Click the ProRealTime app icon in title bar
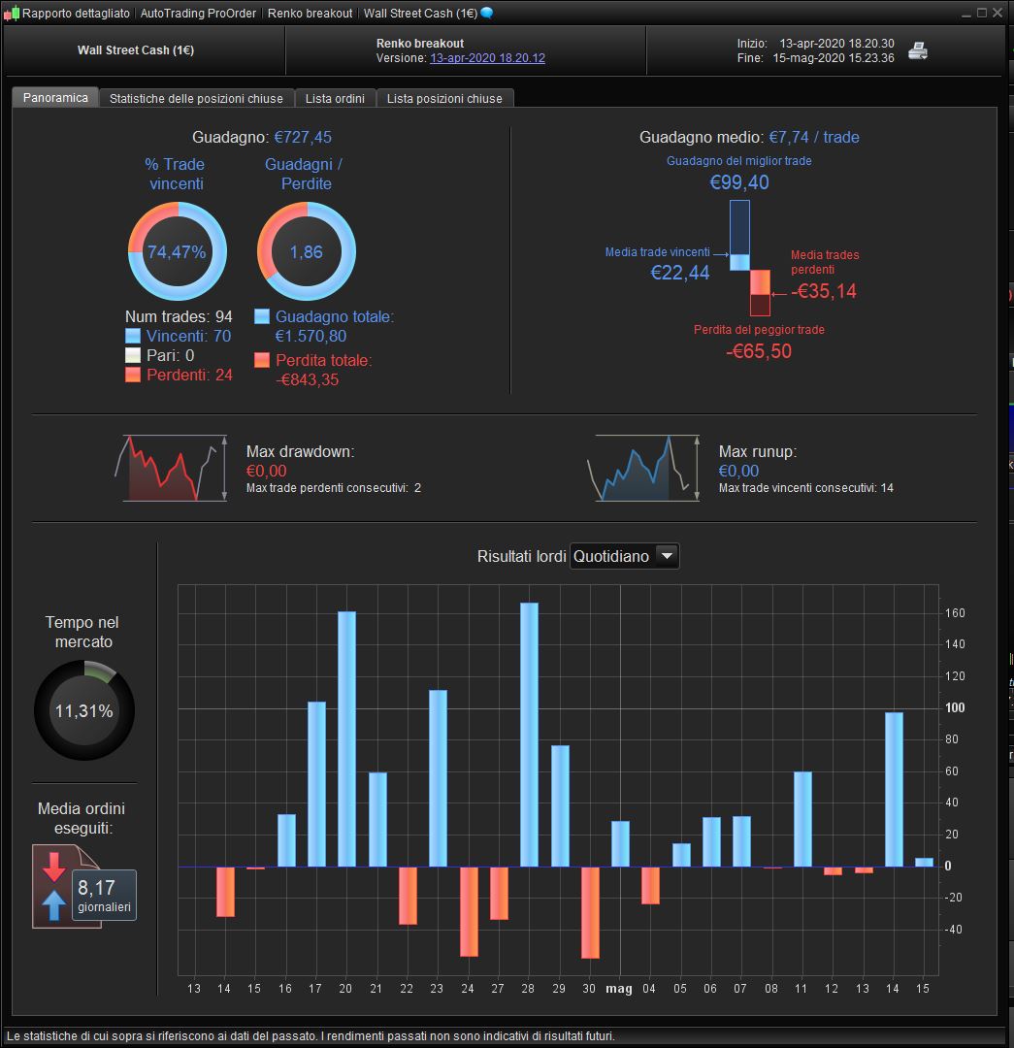This screenshot has height=1048, width=1014. coord(12,14)
